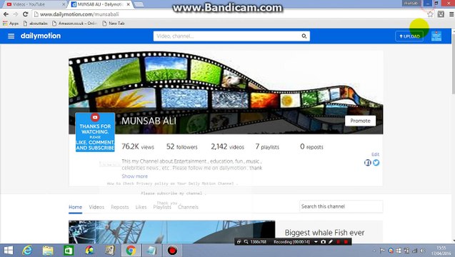The height and width of the screenshot is (257, 455).
Task: Bookmark this page with the star
Action: (430, 14)
